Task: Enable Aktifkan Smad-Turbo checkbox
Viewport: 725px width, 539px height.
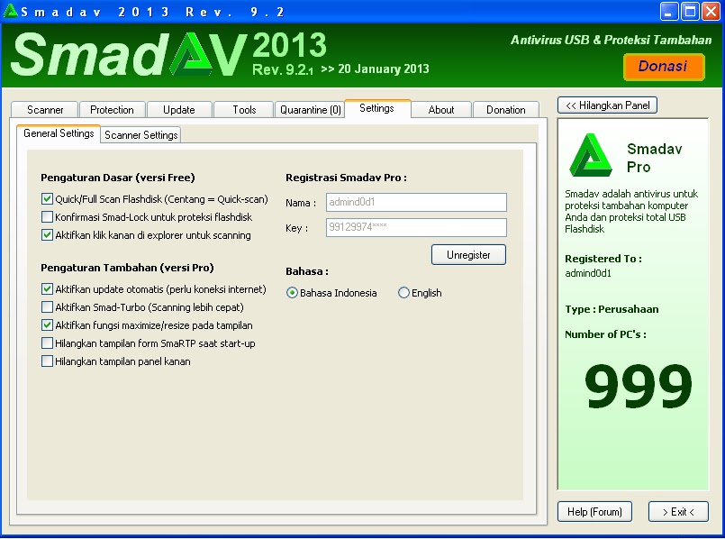Action: 47,307
